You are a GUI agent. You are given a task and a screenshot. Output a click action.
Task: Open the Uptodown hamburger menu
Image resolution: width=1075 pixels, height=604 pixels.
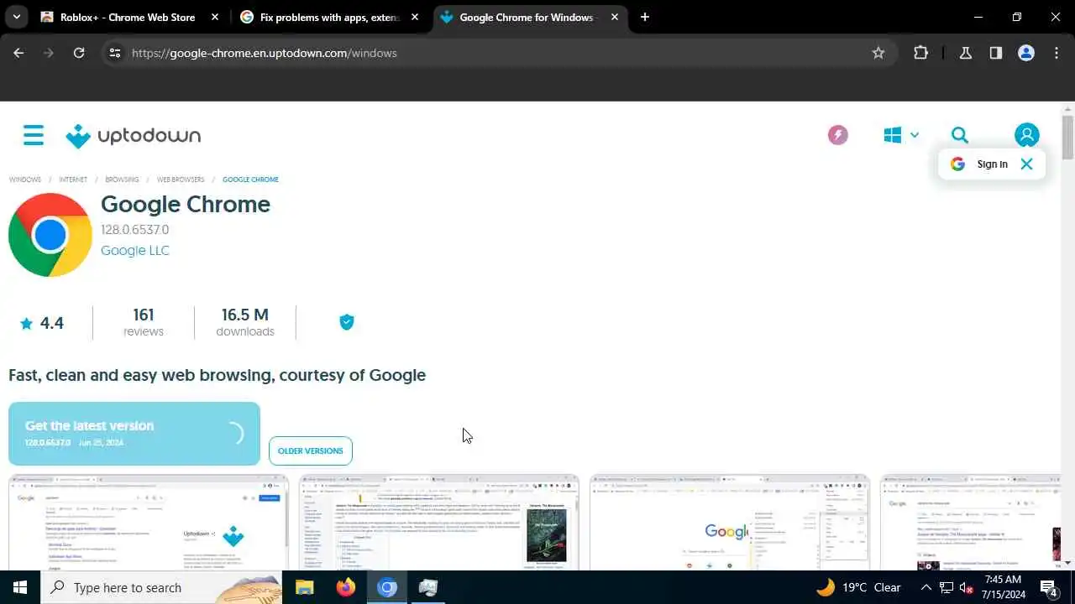pyautogui.click(x=34, y=135)
